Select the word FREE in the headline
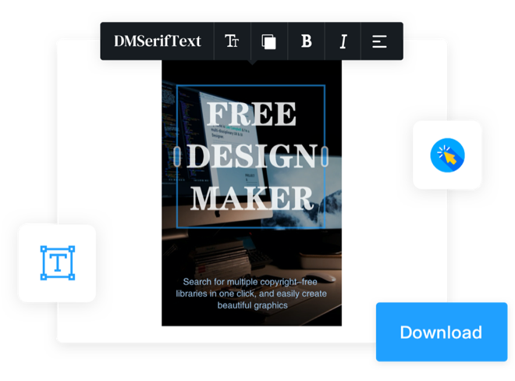 point(251,115)
